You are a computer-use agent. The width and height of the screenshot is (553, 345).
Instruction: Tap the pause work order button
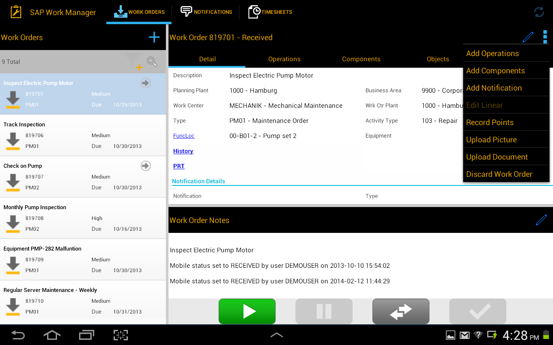pos(324,311)
